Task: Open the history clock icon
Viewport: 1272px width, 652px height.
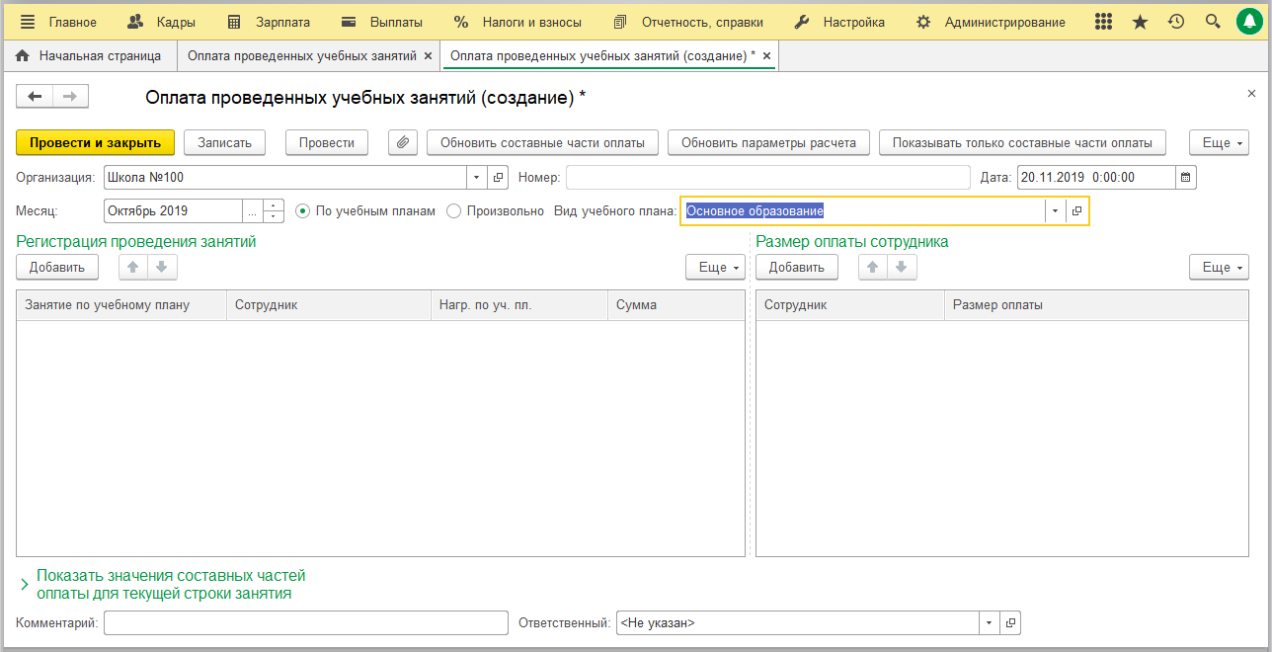Action: [1175, 22]
